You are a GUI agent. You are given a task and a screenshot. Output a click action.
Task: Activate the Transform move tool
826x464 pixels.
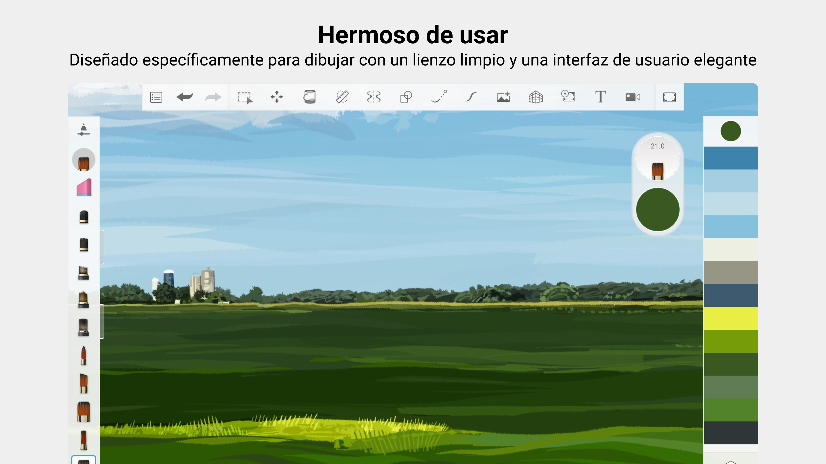pyautogui.click(x=277, y=97)
